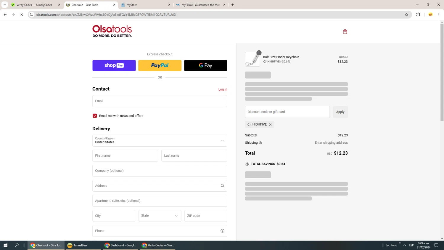The image size is (444, 250).
Task: Click the ZIP code field
Action: [206, 216]
